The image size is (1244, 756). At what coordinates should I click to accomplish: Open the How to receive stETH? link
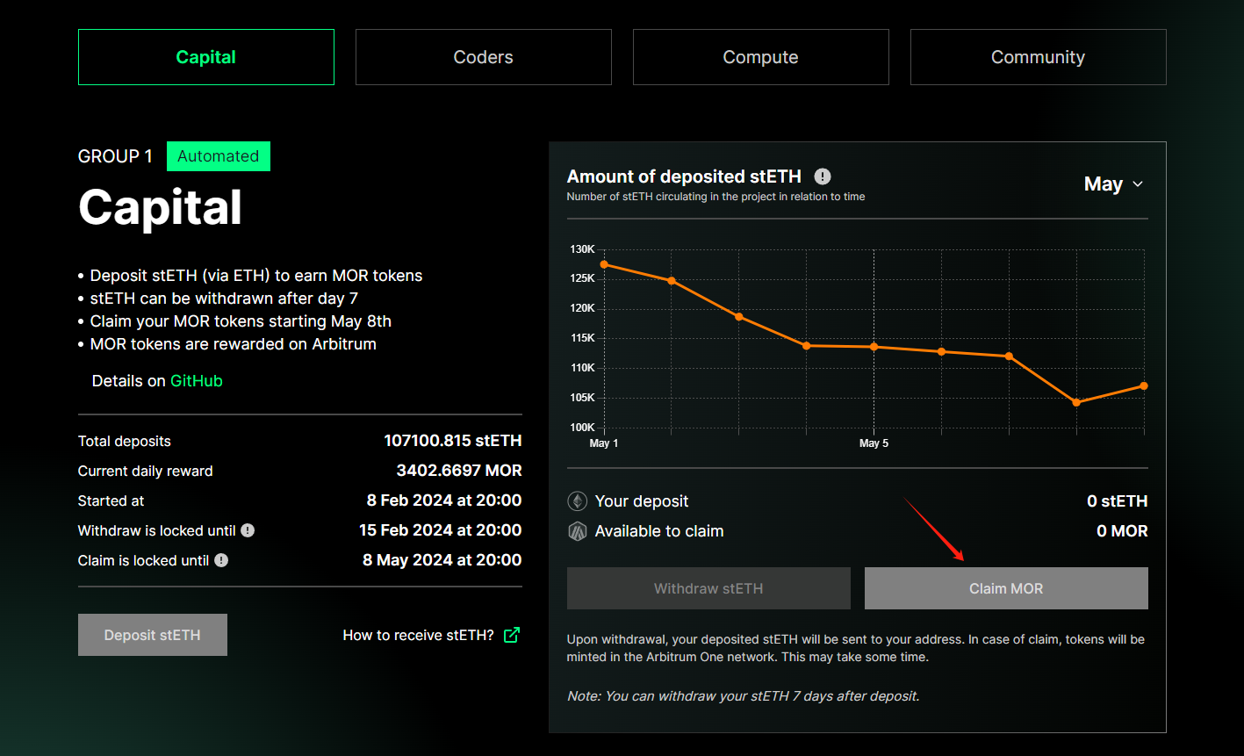418,635
